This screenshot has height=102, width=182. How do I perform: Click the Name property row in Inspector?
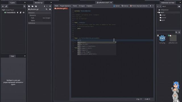coord(40,20)
